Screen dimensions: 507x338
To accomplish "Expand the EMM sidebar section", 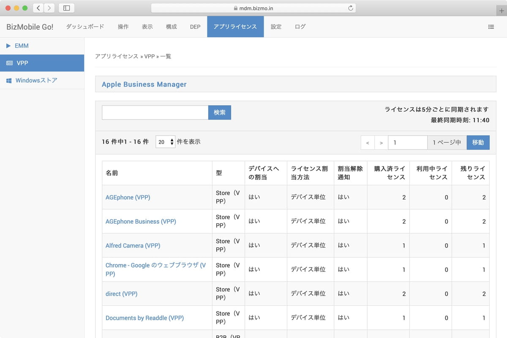I will coord(42,46).
